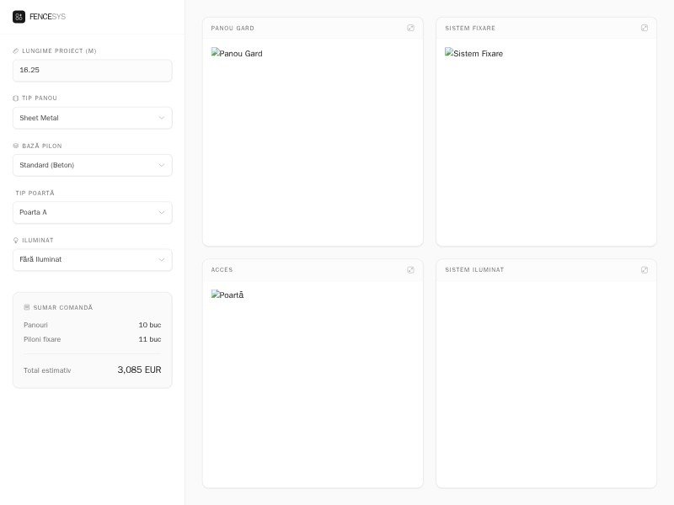
Task: Click the Panou Gard preview image
Action: (237, 54)
